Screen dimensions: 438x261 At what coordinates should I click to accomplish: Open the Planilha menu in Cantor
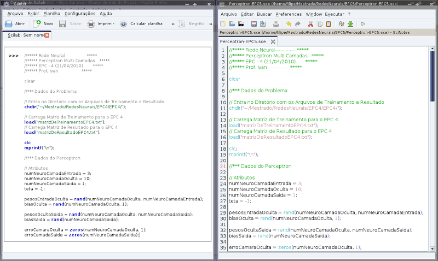(51, 13)
